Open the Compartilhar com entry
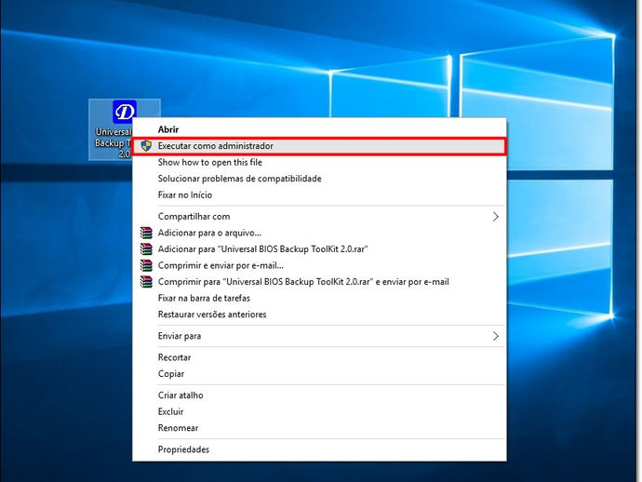This screenshot has height=482, width=642. tap(319, 216)
